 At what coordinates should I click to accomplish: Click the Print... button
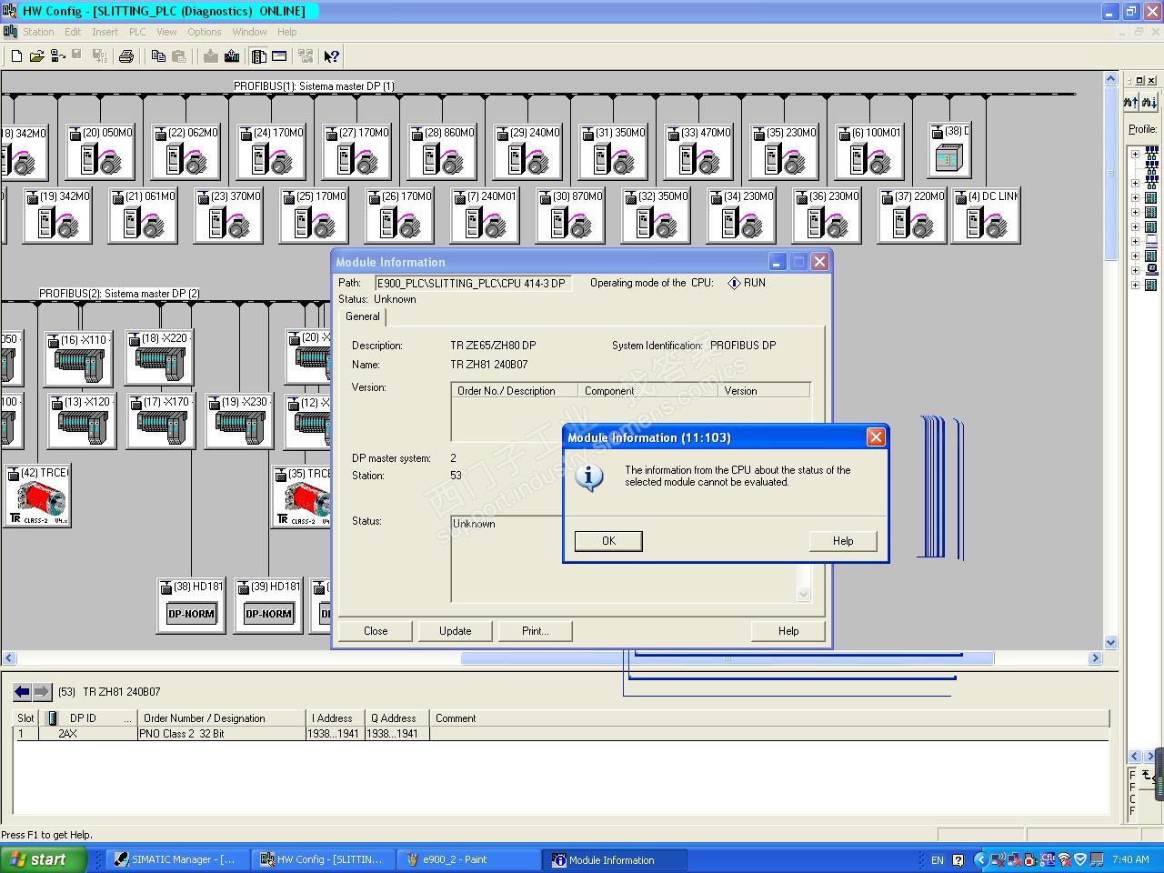tap(535, 631)
